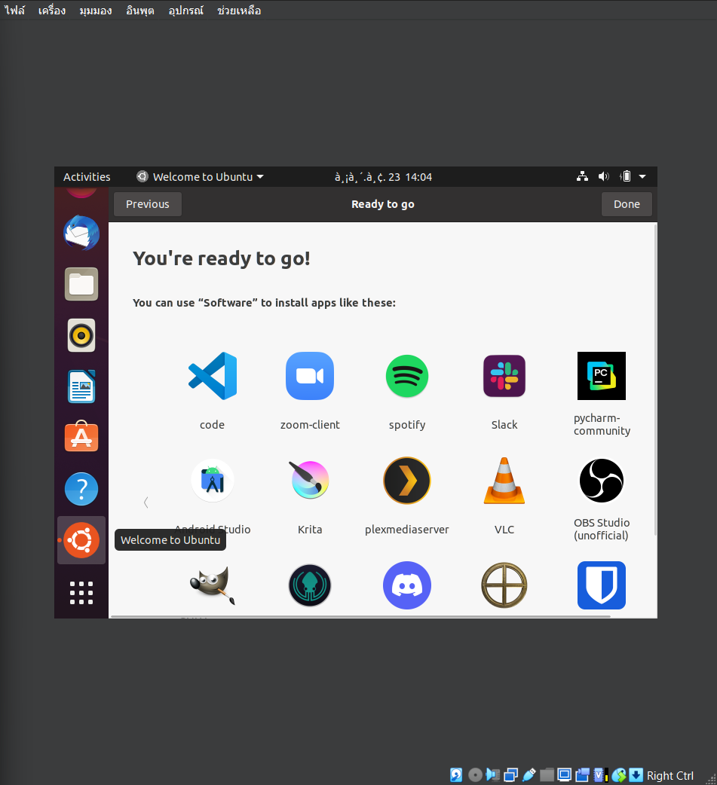Open the Thai File menu in VirtualBox
Viewport: 717px width, 785px height.
coord(14,11)
